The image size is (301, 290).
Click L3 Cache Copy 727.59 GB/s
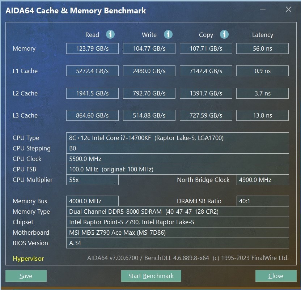tap(206, 115)
